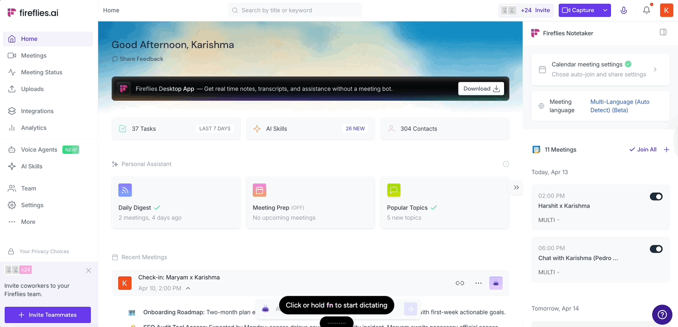Click the Personal Assistant info icon
The width and height of the screenshot is (678, 327).
[x=506, y=164]
